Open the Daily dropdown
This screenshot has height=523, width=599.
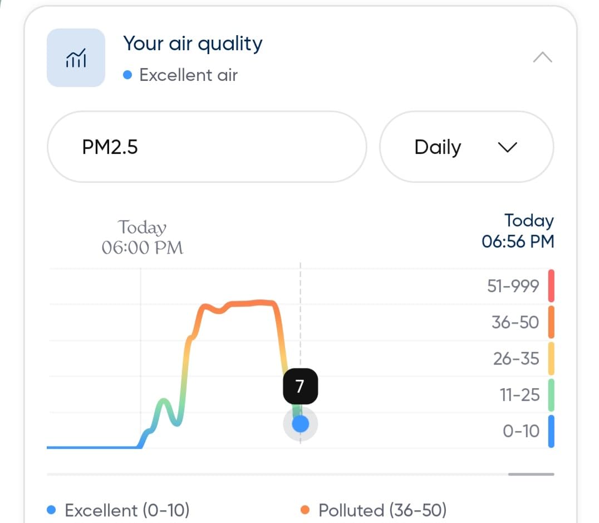click(467, 147)
